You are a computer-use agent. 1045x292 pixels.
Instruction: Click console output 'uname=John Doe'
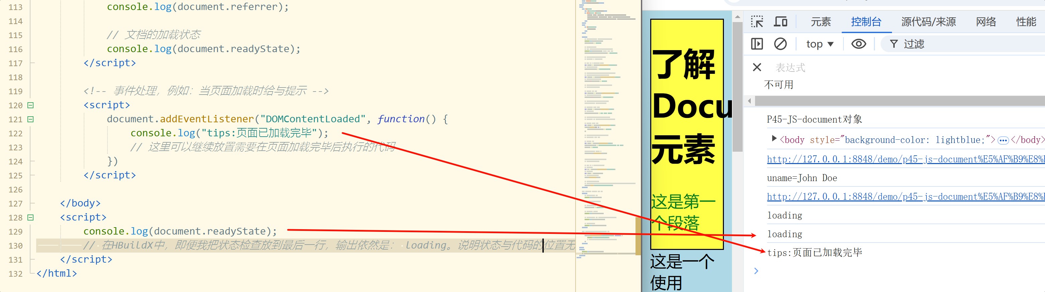tap(802, 178)
